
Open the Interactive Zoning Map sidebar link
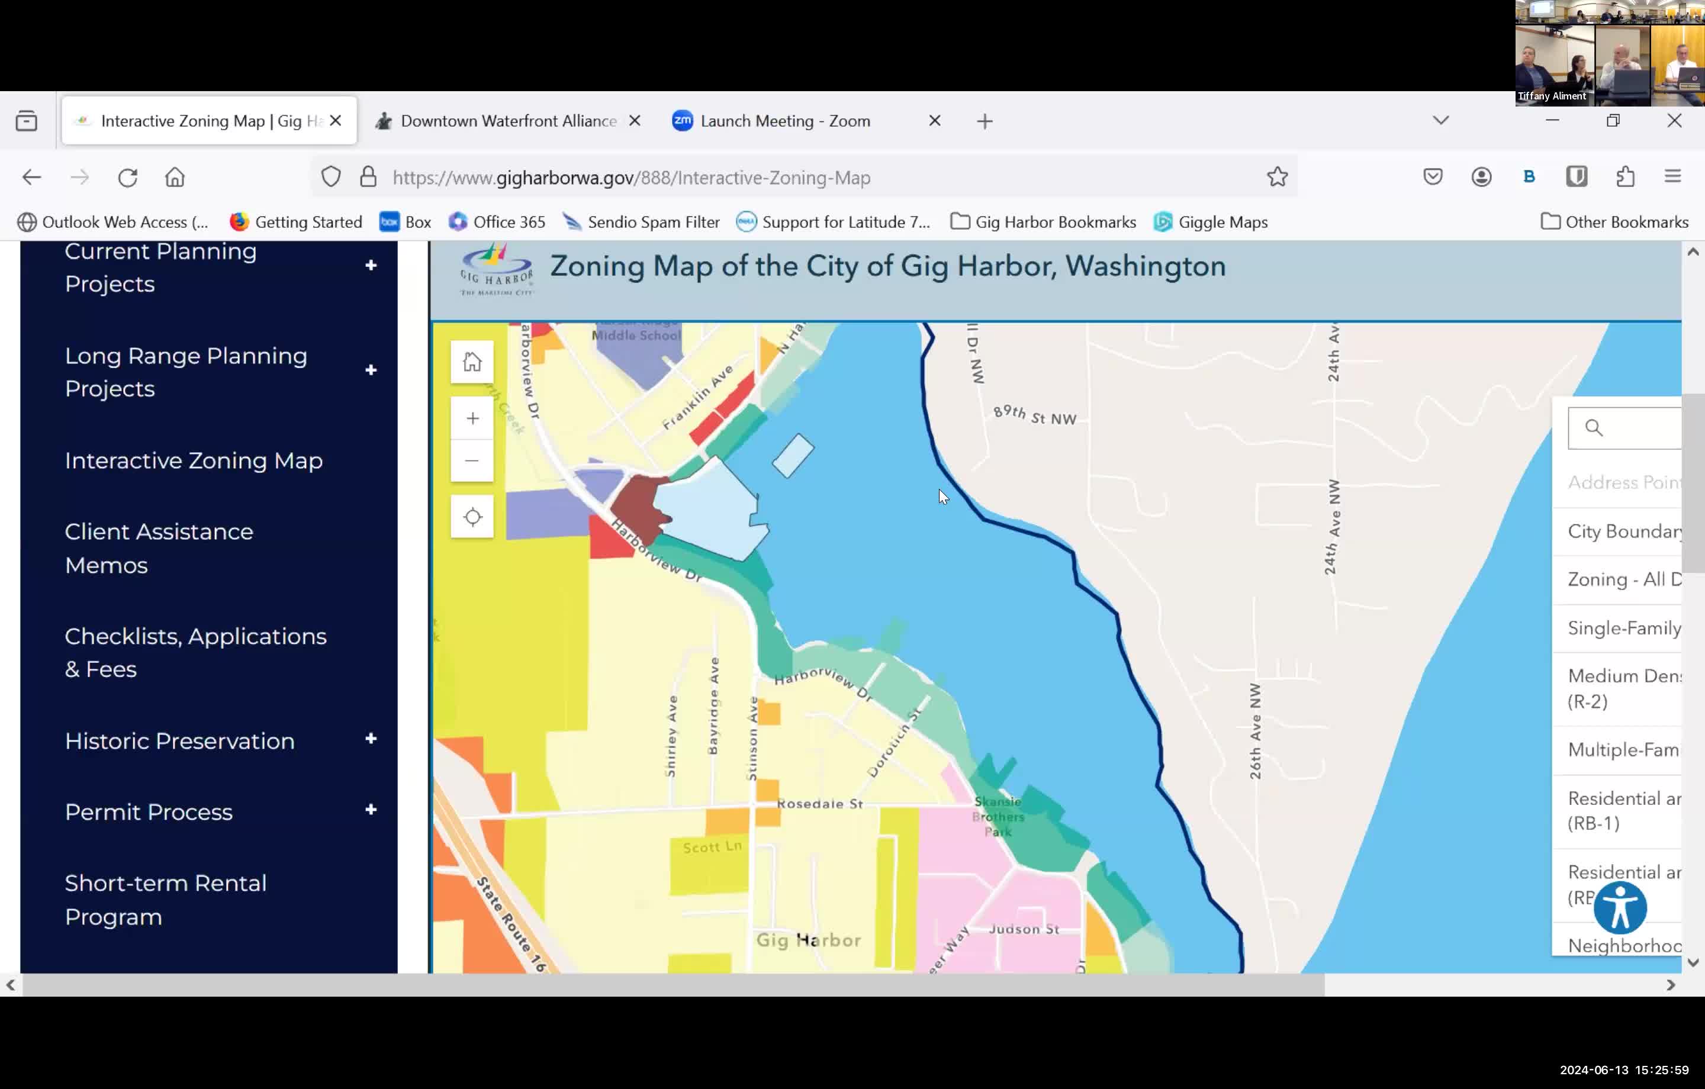pyautogui.click(x=192, y=460)
